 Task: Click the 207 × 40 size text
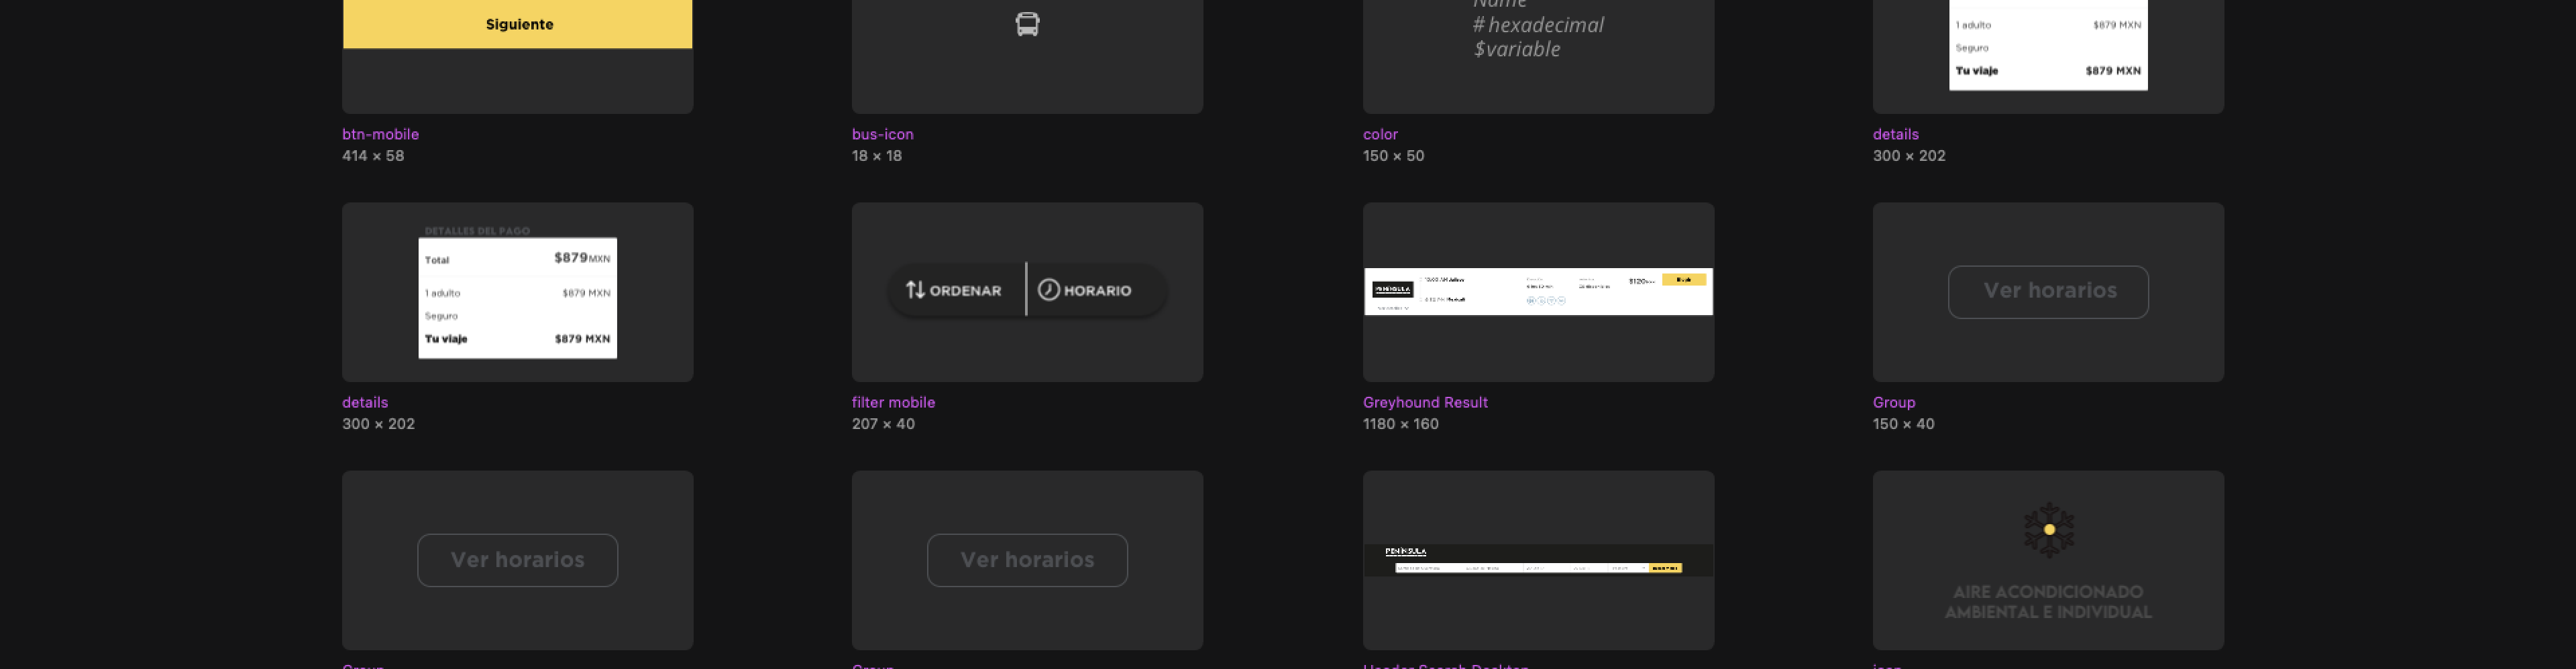(x=883, y=424)
